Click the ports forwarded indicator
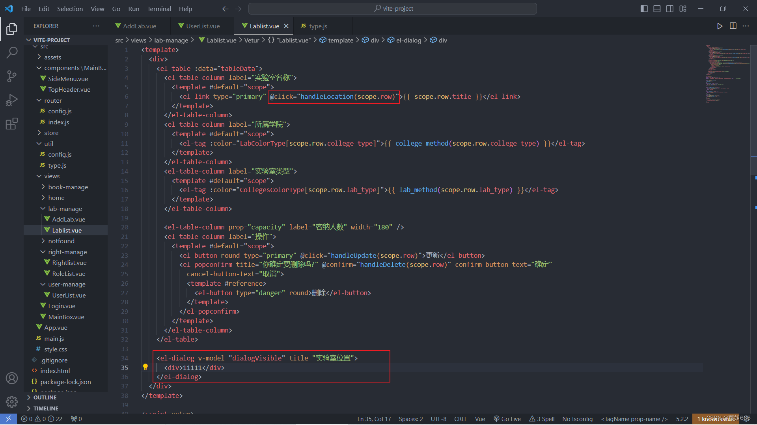This screenshot has width=757, height=425. (76, 419)
